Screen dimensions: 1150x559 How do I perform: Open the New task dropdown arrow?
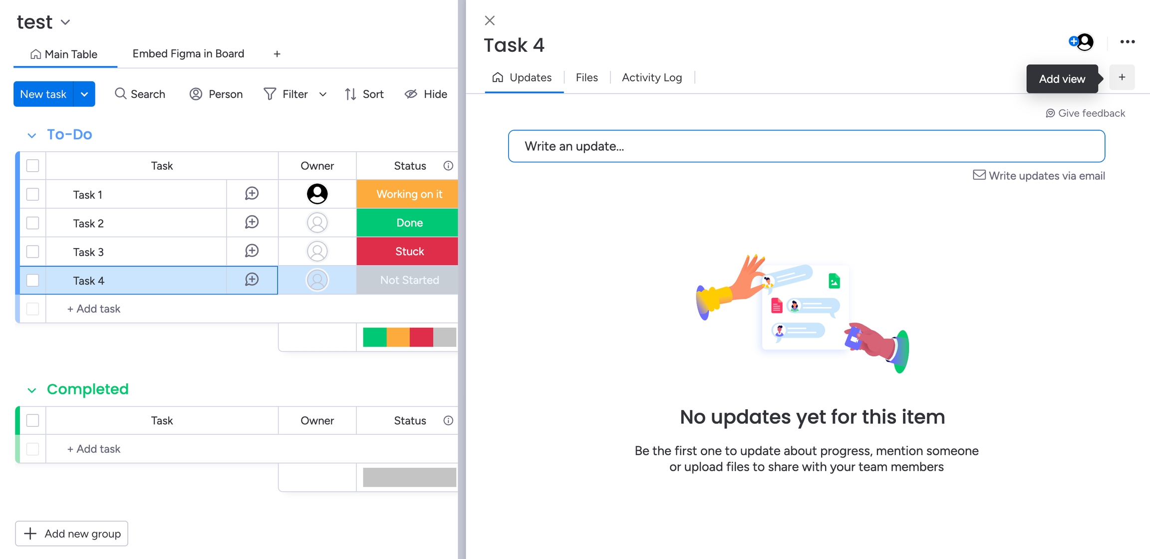coord(84,94)
